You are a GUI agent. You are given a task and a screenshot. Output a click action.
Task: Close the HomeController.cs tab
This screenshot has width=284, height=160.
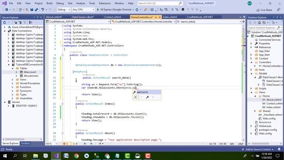coord(160,17)
